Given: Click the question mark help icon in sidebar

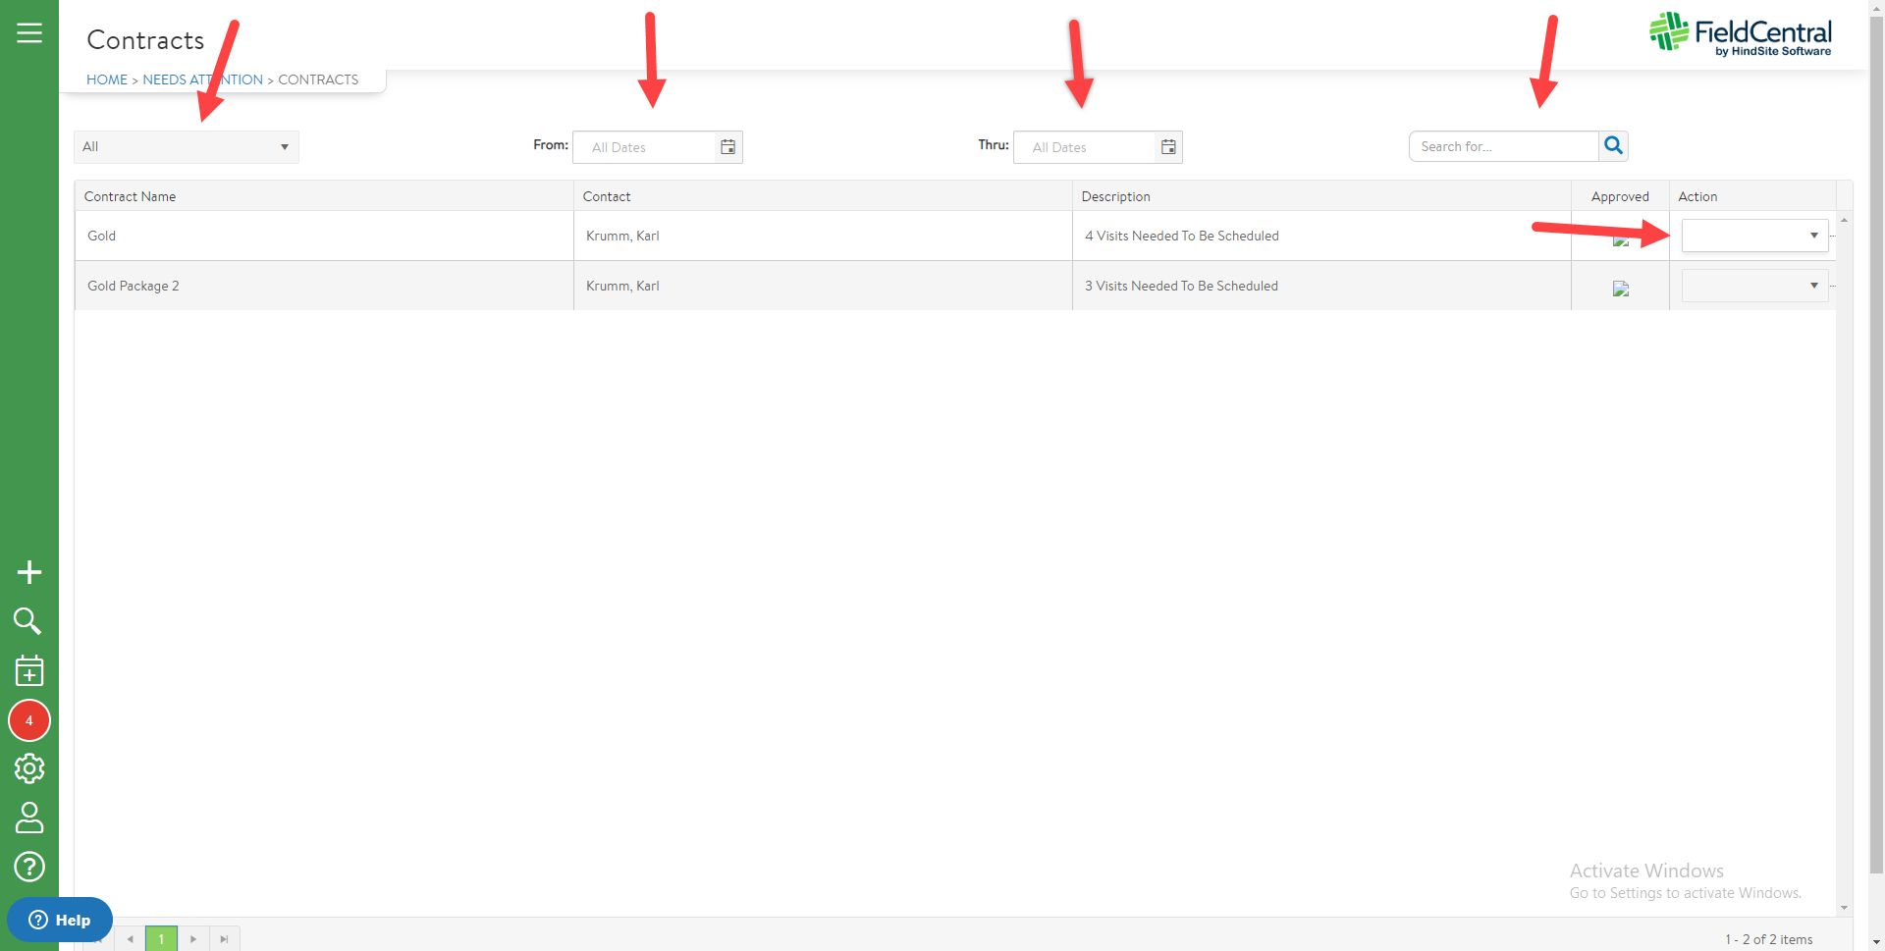Looking at the screenshot, I should 29,867.
